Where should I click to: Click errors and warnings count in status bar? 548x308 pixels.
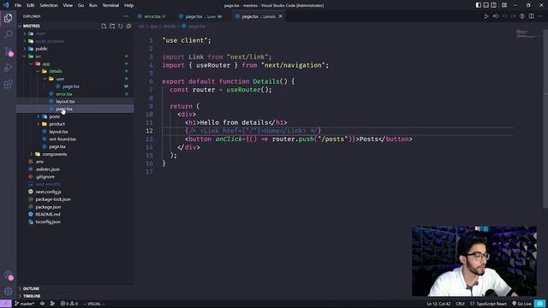point(69,304)
